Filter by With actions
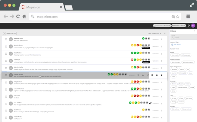The height and width of the screenshot is (122, 197). 175,109
